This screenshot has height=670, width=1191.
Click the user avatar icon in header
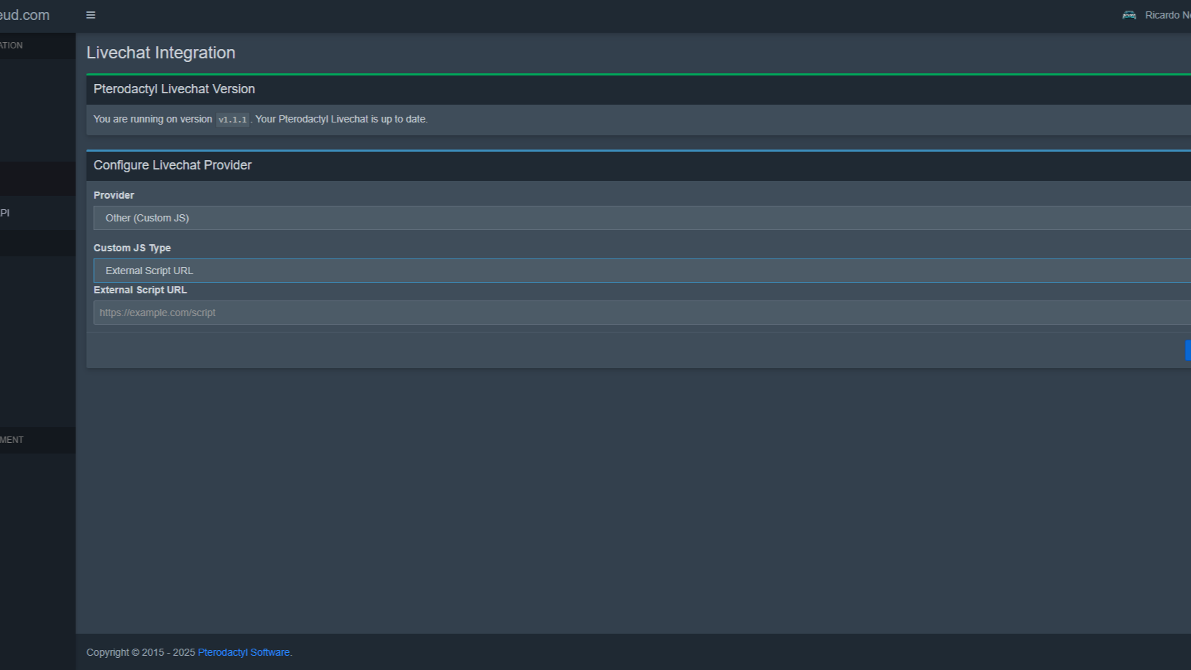[x=1129, y=15]
